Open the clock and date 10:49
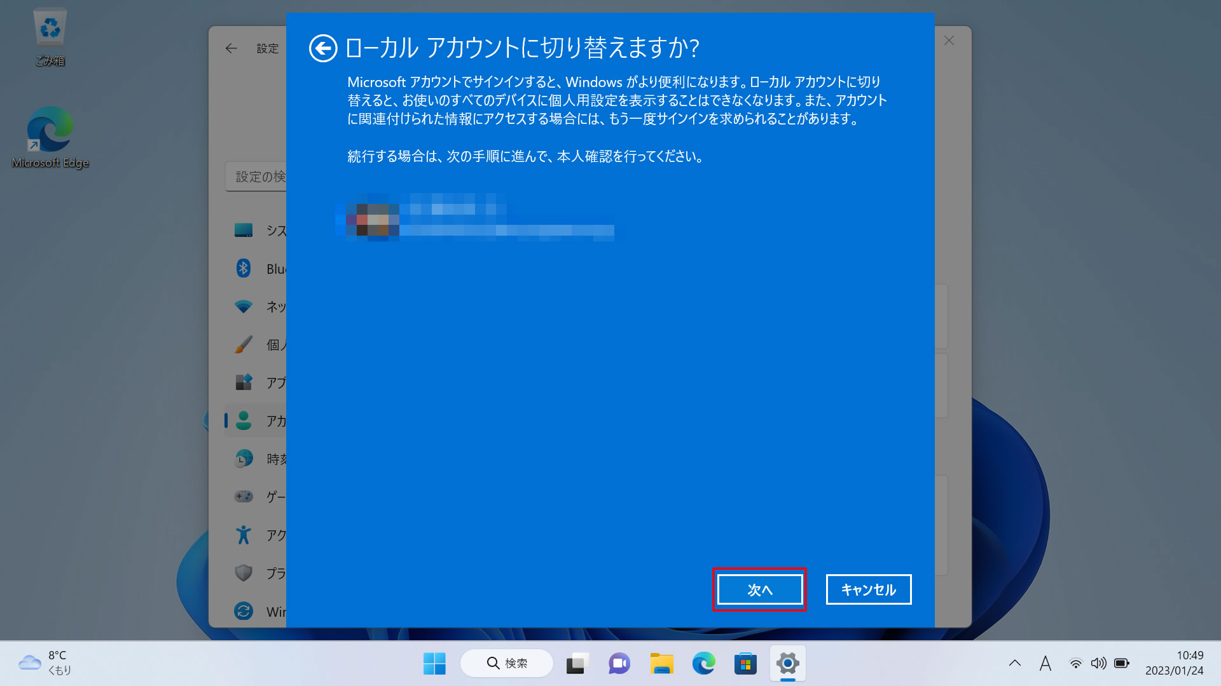Screen dimensions: 1221x686 coord(1174,663)
